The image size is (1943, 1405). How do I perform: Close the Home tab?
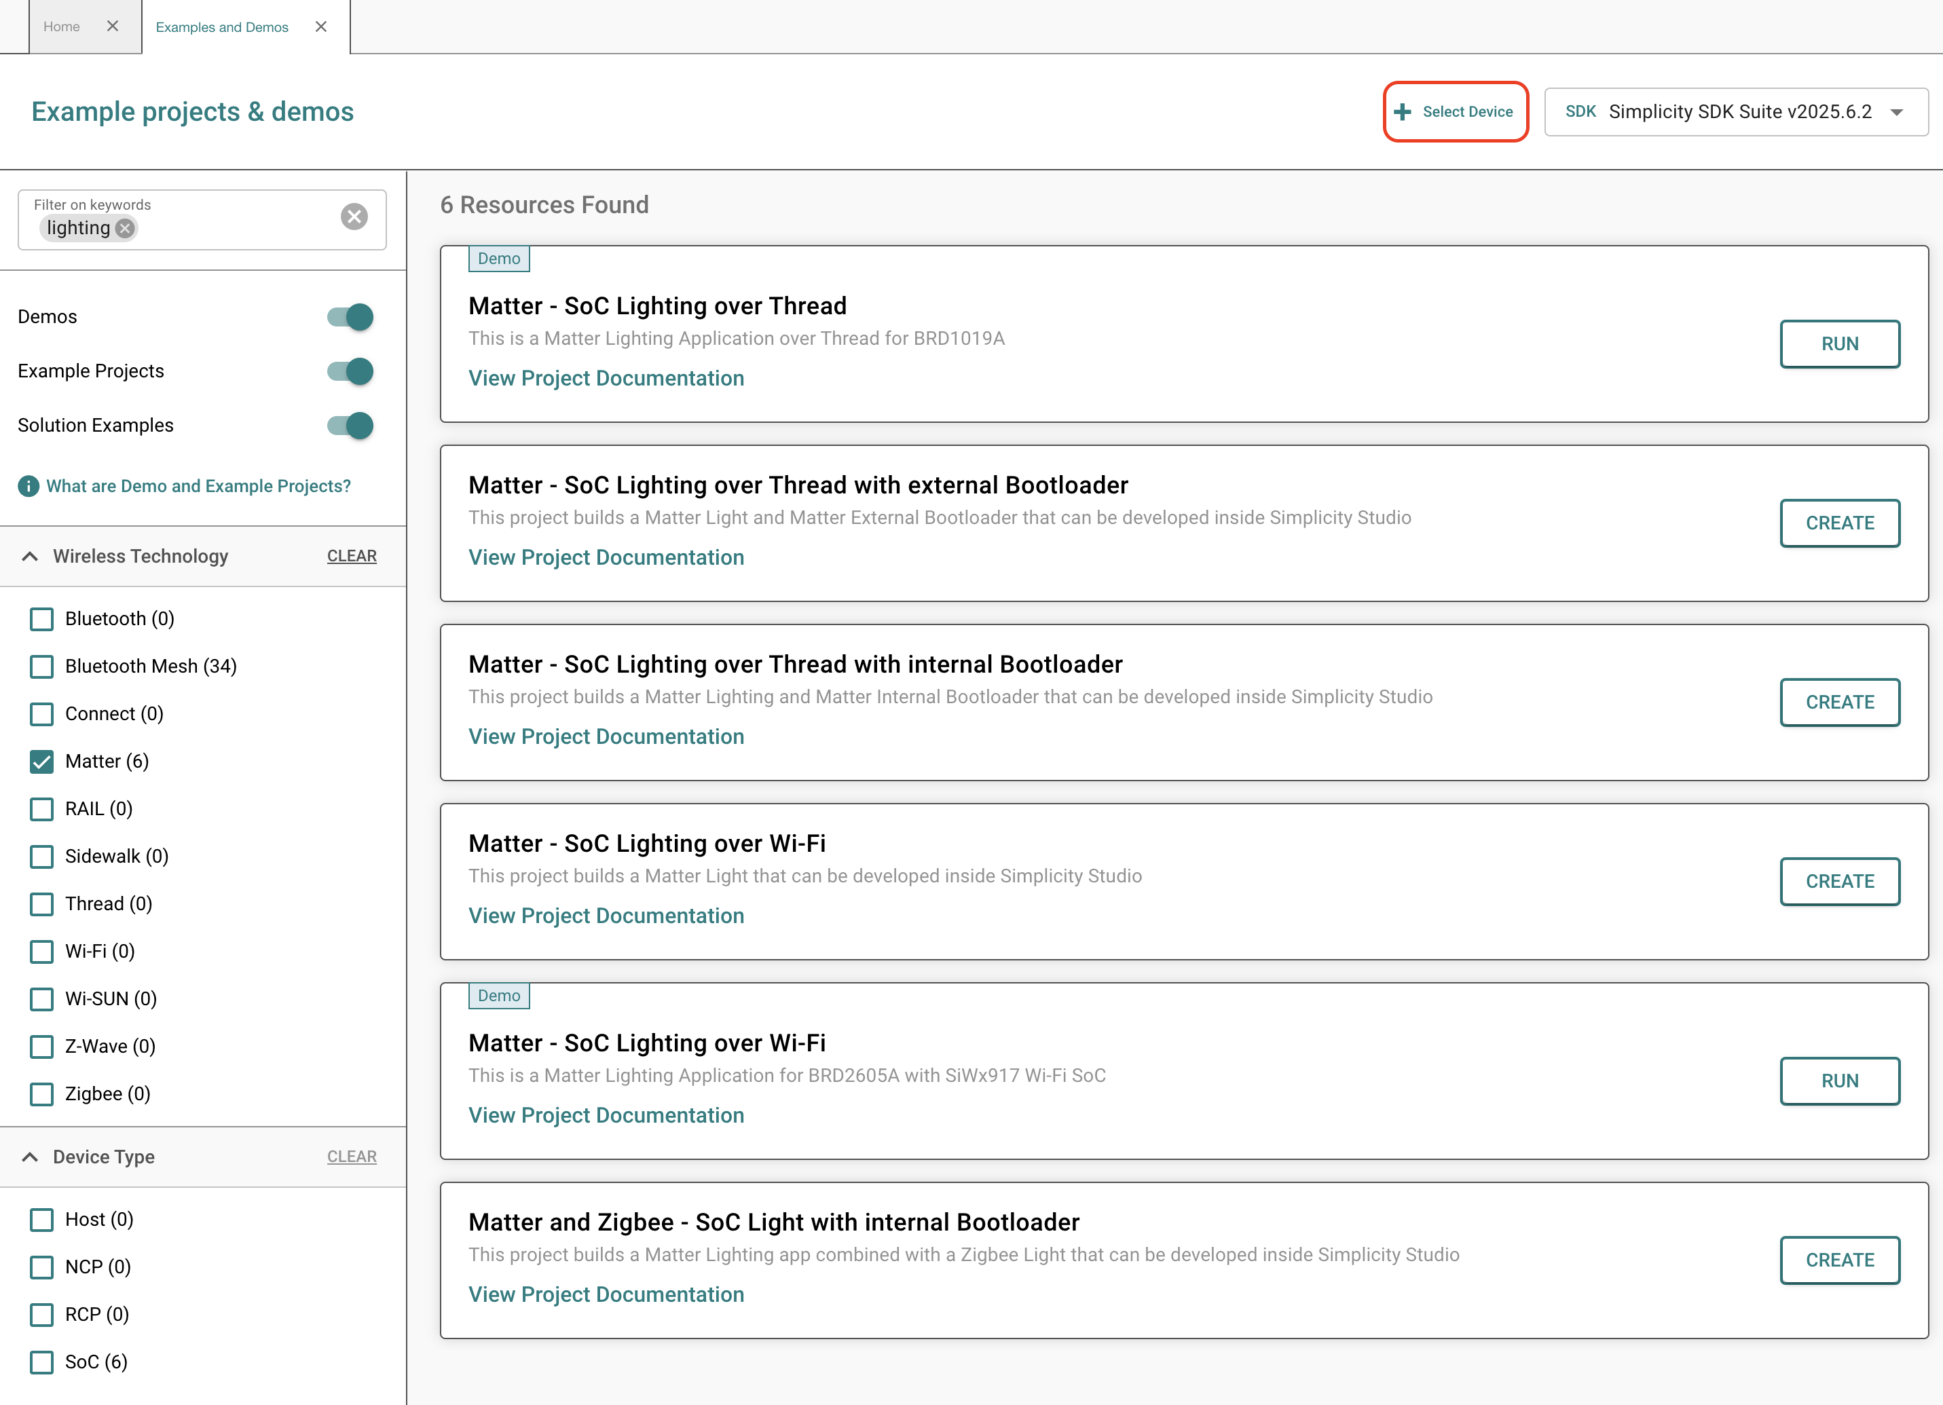click(112, 26)
